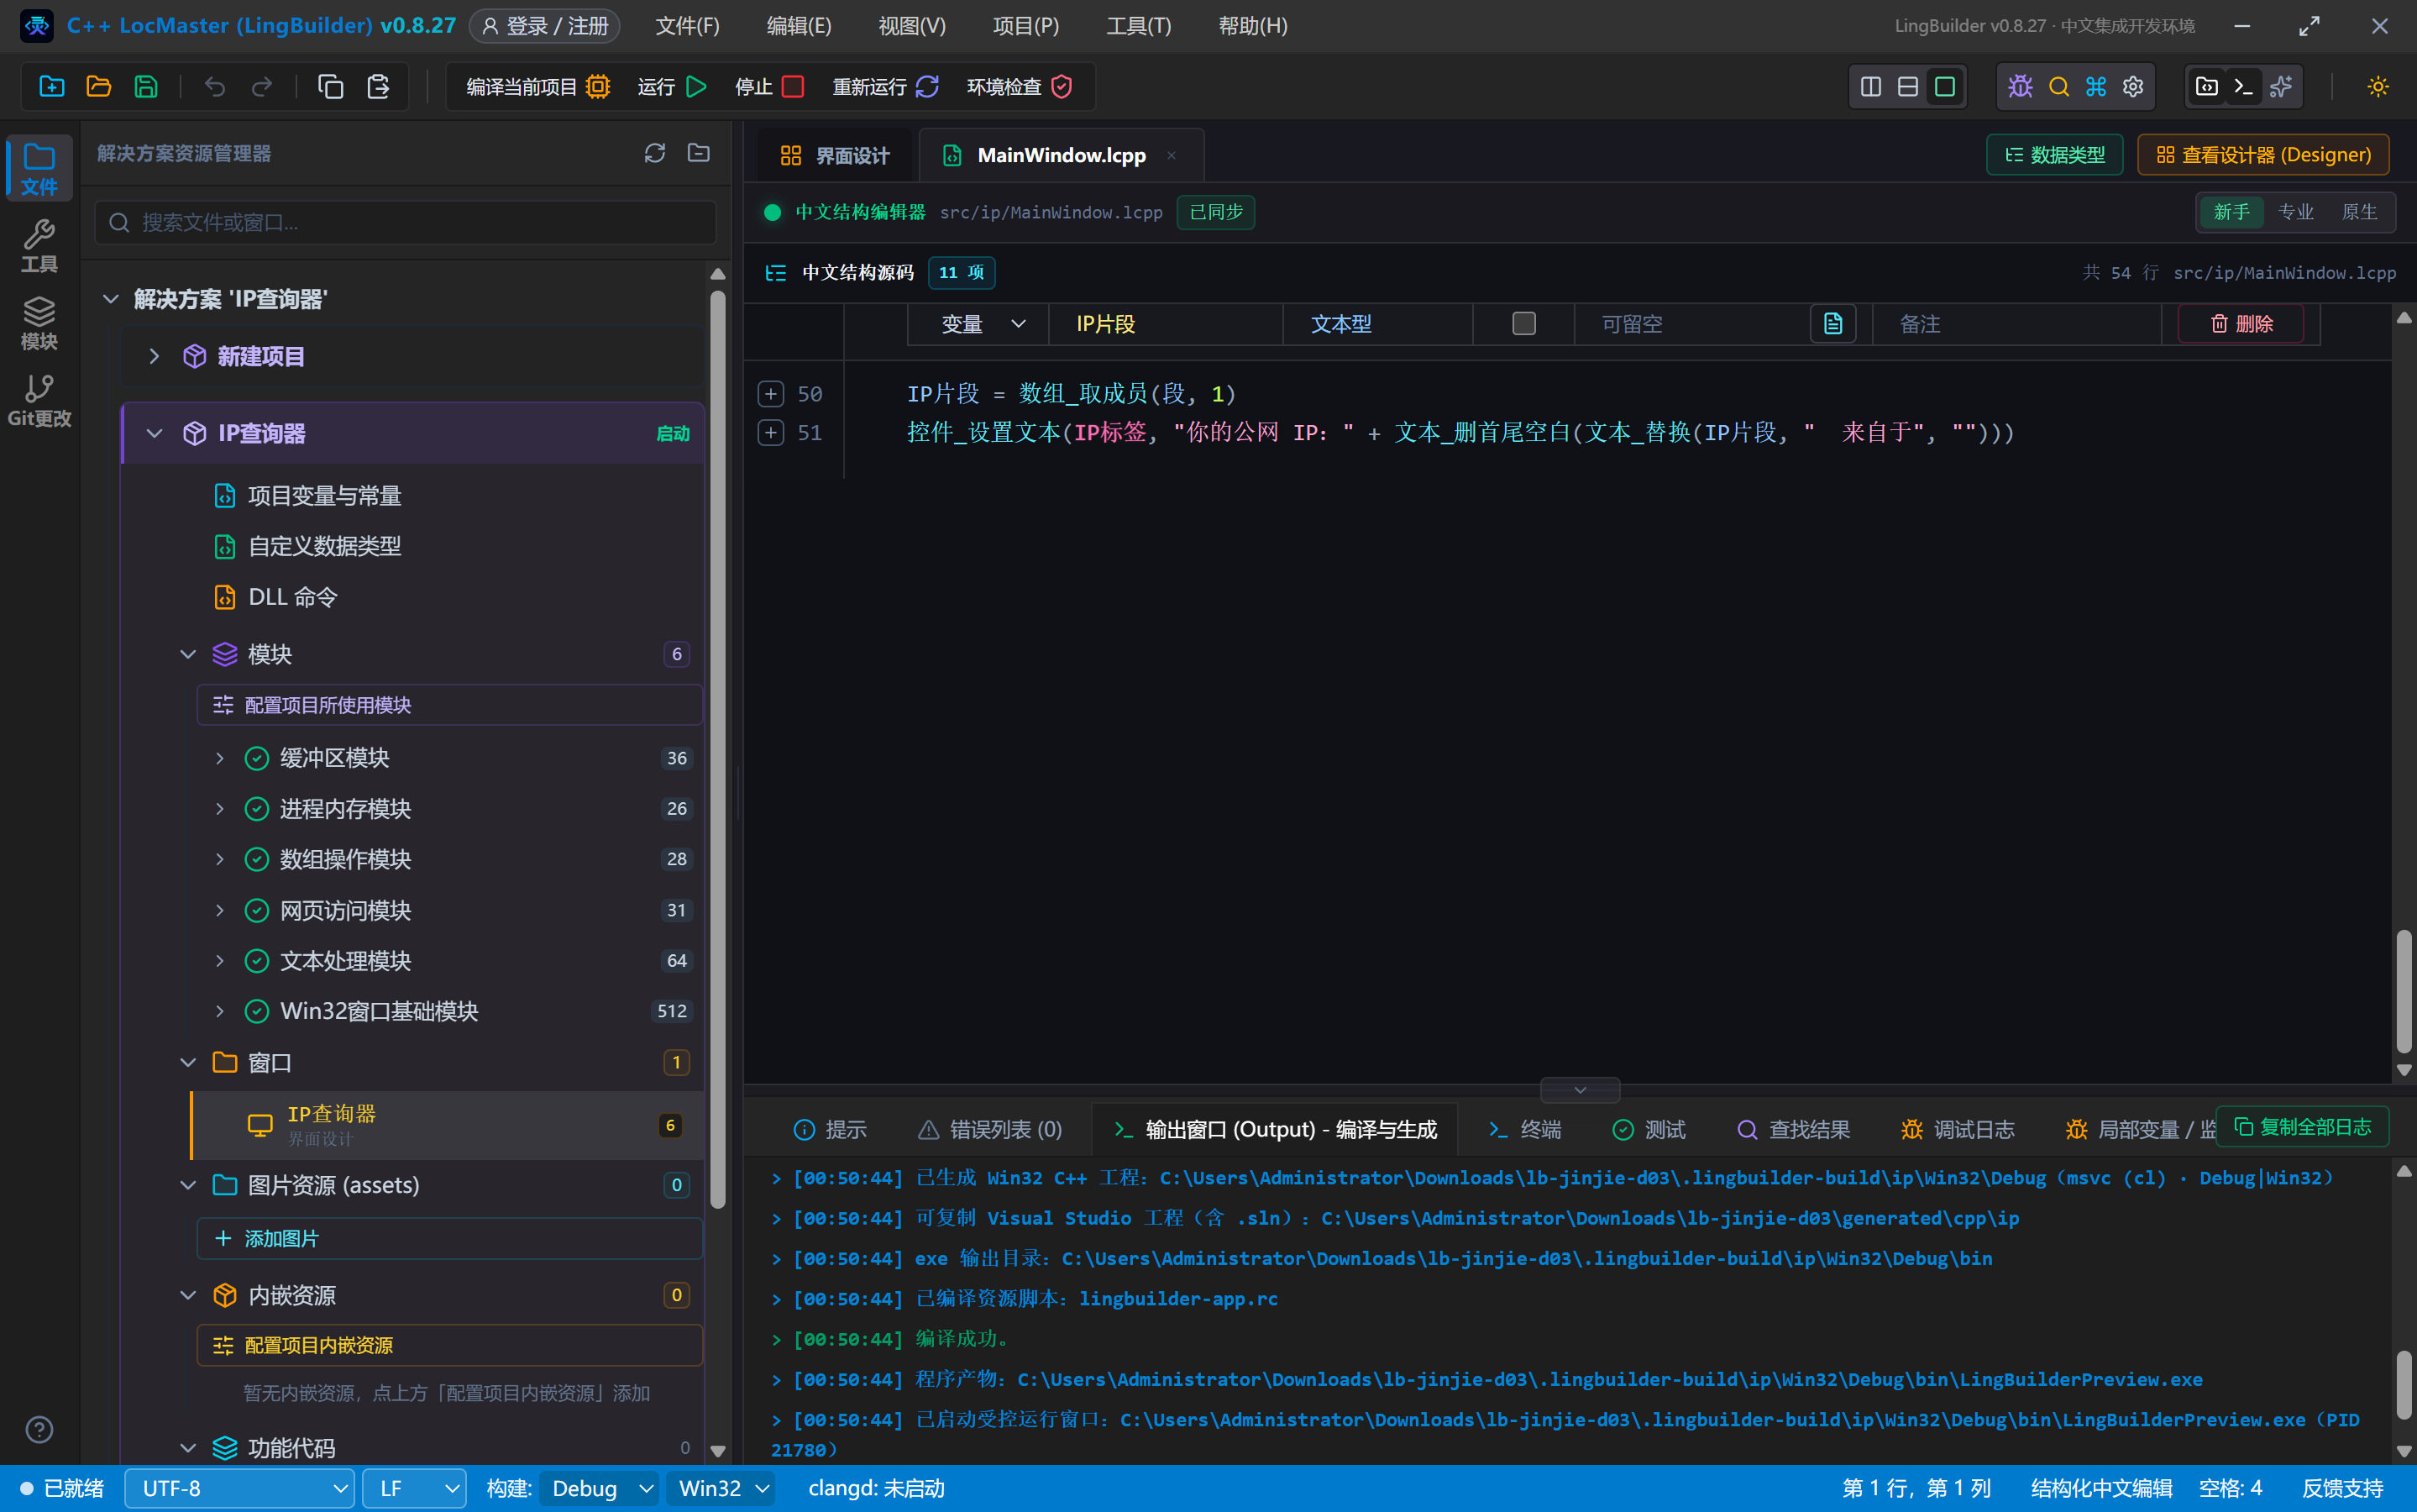
Task: Click 复制全部日志 button
Action: [x=2303, y=1127]
